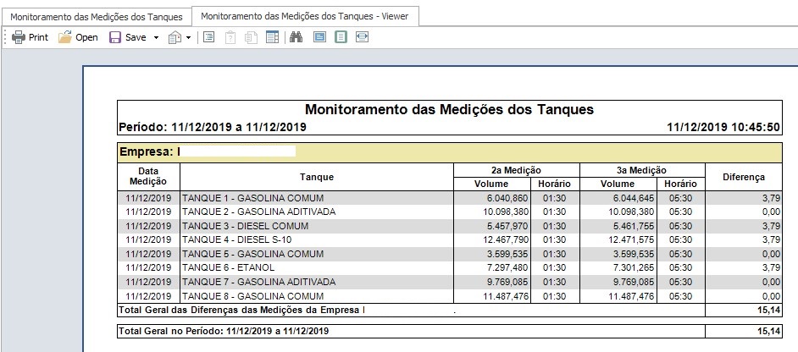The height and width of the screenshot is (352, 798).
Task: Click the 2a Medição volume 5.457,970
Action: click(x=507, y=226)
